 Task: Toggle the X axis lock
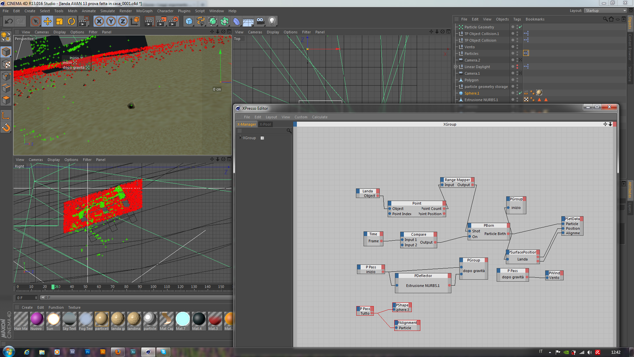[99, 21]
